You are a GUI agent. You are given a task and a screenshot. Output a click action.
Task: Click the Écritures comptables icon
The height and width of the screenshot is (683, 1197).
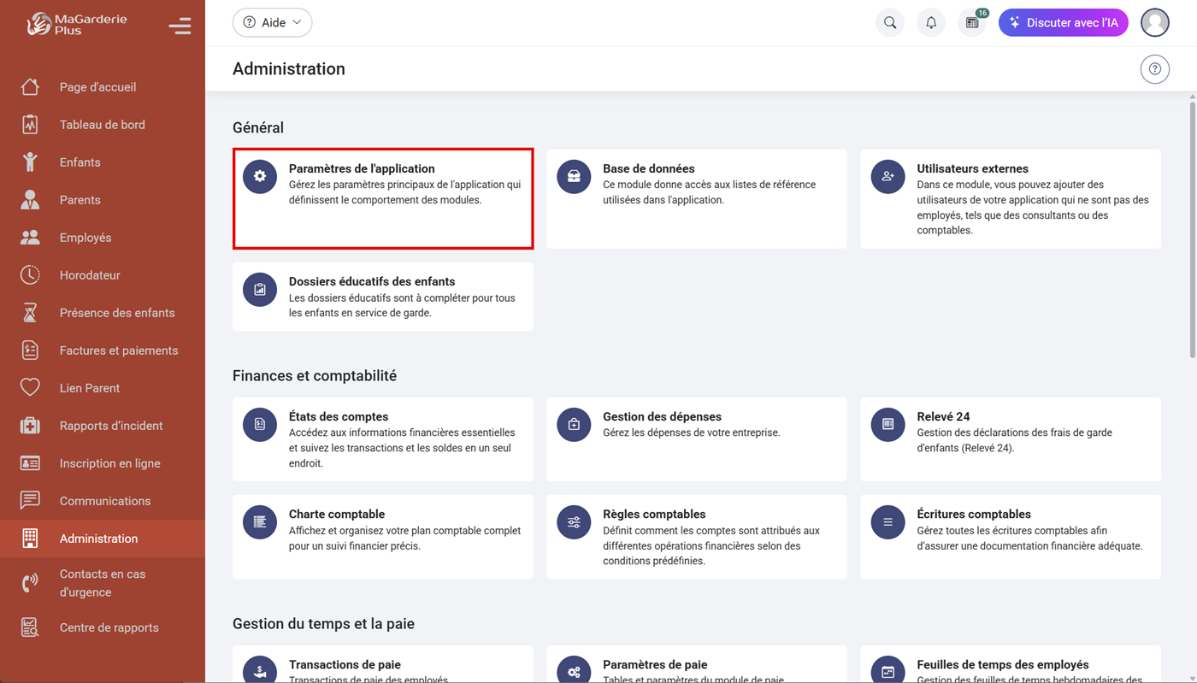(887, 521)
